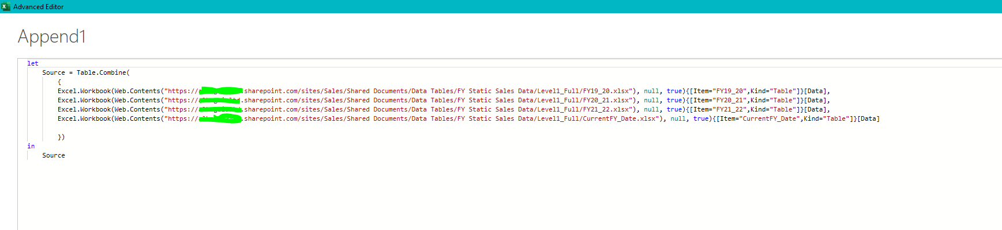This screenshot has width=1002, height=230.
Task: Click Excel.Workbook on the CurrentFY_Date line
Action: (84, 118)
